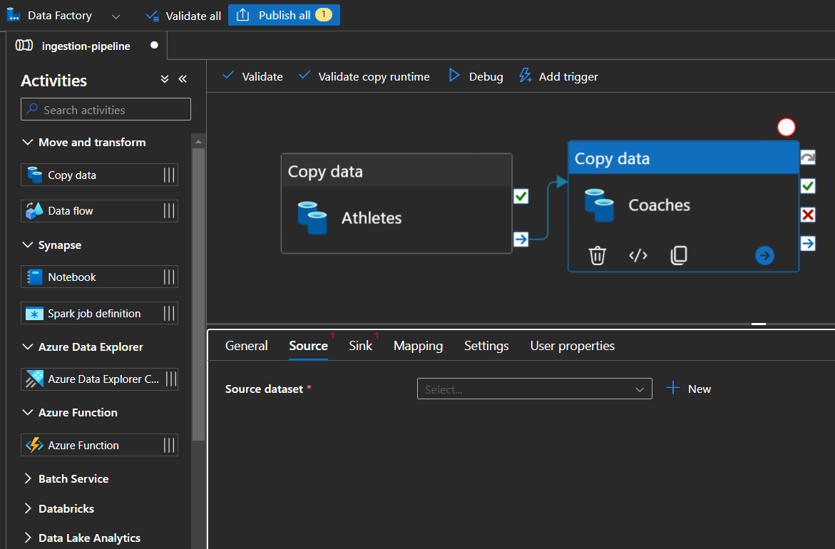
Task: Clone the Coaches activity using the copy icon
Action: 679,255
